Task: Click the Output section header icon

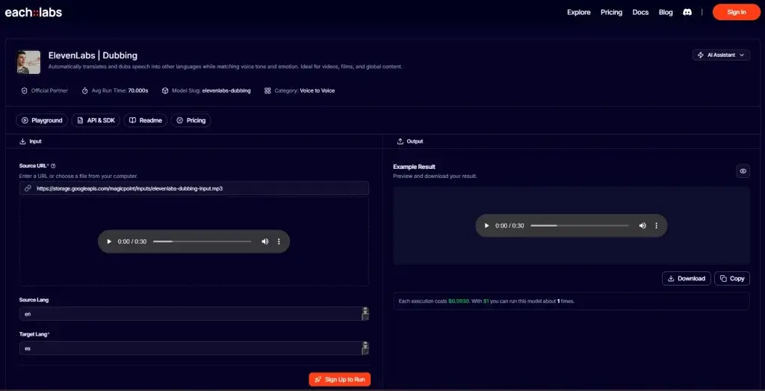Action: [x=400, y=141]
